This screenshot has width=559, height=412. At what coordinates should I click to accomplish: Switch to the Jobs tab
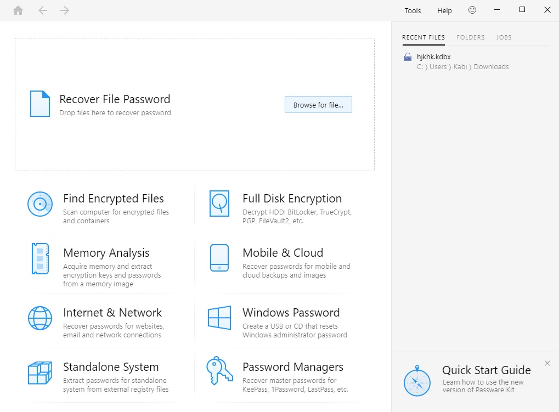pos(504,37)
